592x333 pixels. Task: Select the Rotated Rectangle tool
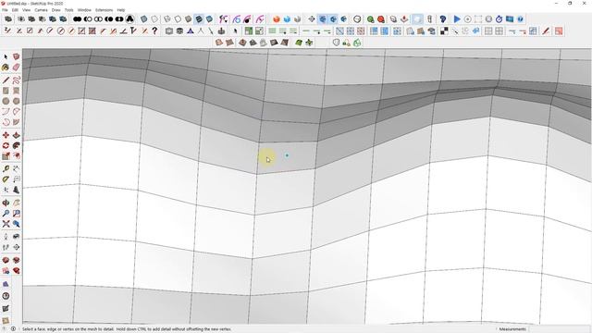pyautogui.click(x=17, y=91)
